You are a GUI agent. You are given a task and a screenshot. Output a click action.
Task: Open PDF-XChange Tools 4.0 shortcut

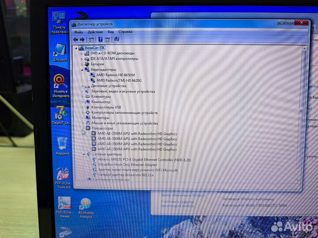(x=63, y=178)
